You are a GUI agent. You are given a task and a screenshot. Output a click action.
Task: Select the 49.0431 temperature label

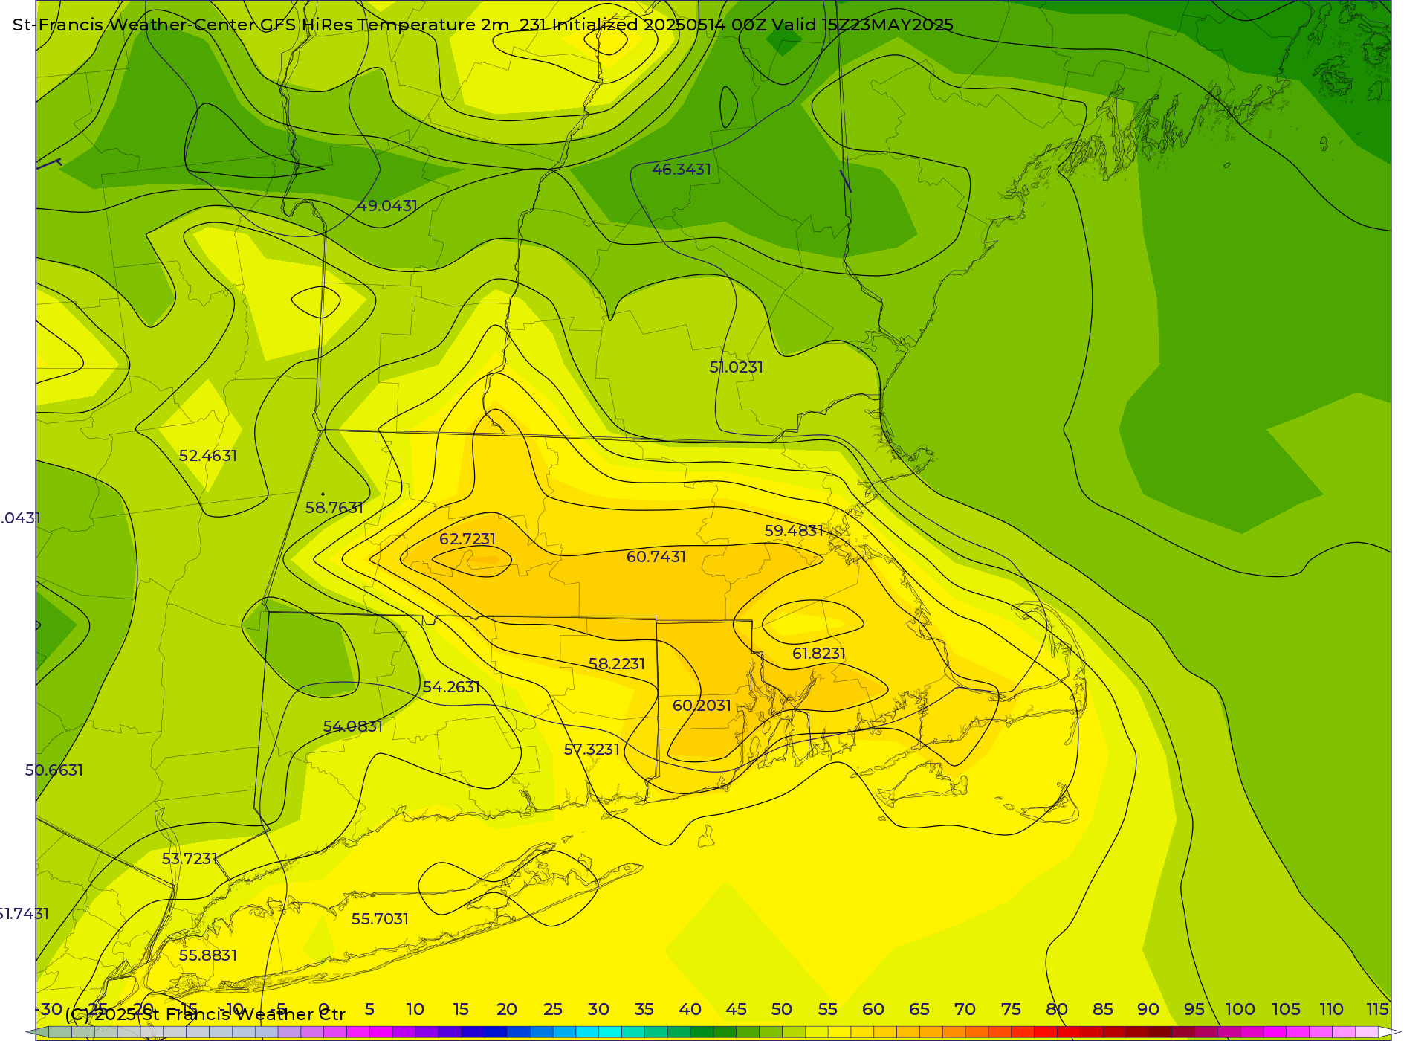387,206
